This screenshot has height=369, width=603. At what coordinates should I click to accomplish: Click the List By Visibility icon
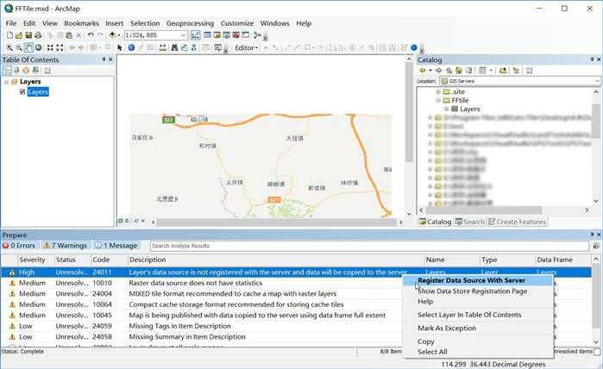[x=26, y=71]
